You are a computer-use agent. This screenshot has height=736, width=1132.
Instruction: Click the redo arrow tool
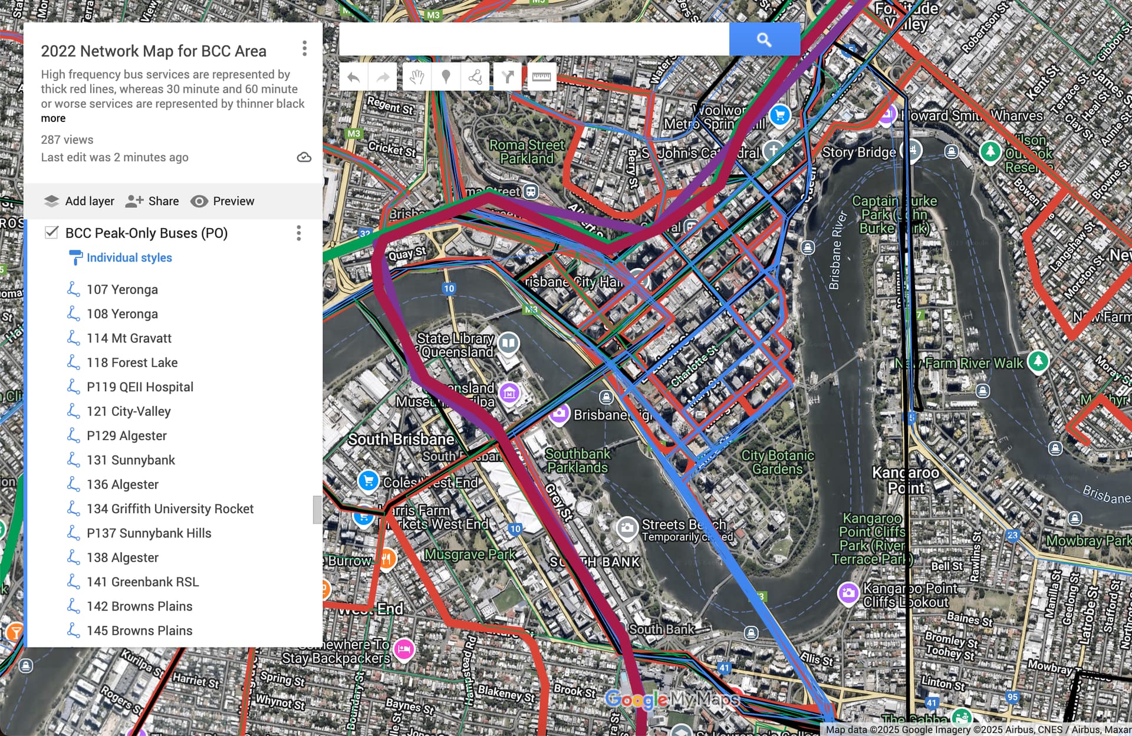pyautogui.click(x=383, y=77)
